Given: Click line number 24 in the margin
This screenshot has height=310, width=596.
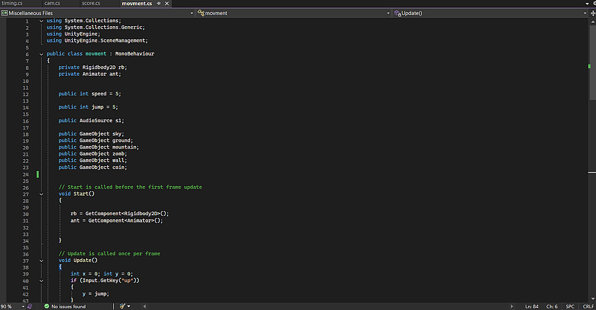Looking at the screenshot, I should [x=26, y=175].
